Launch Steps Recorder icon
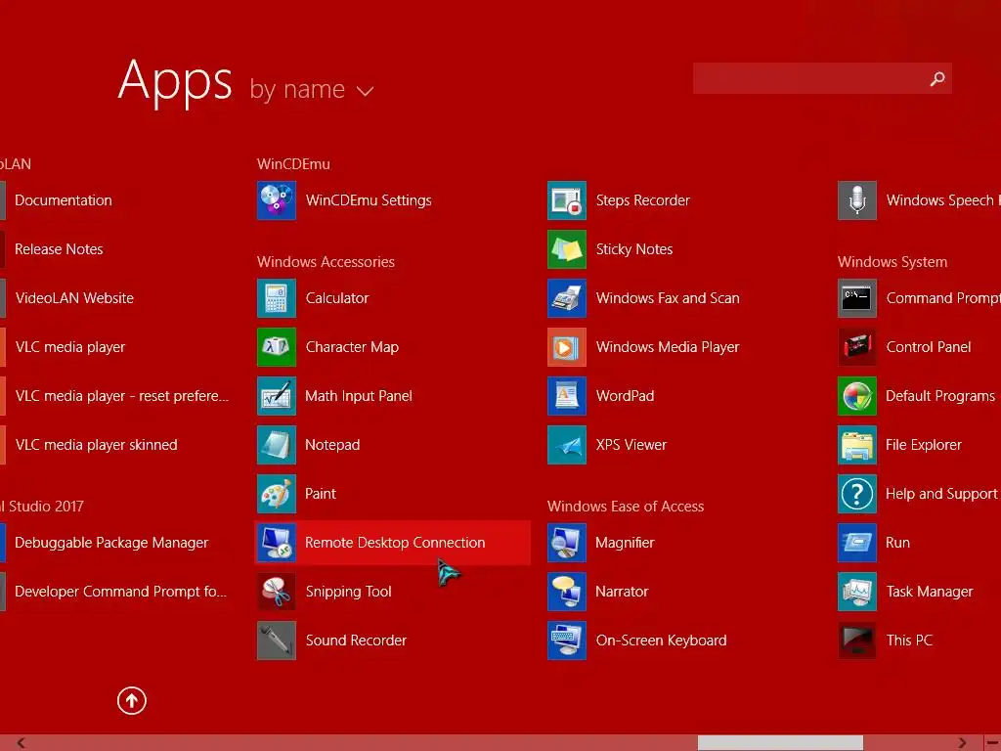 pos(567,200)
